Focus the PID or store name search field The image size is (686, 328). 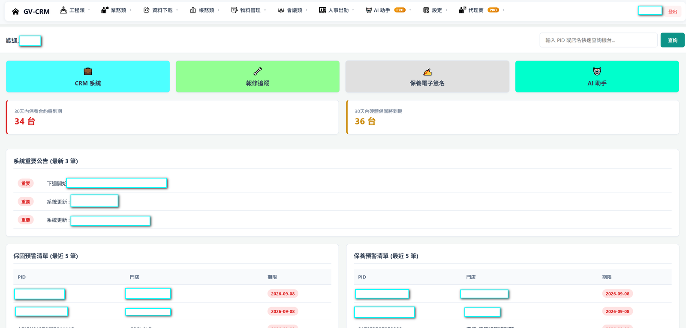pyautogui.click(x=599, y=40)
